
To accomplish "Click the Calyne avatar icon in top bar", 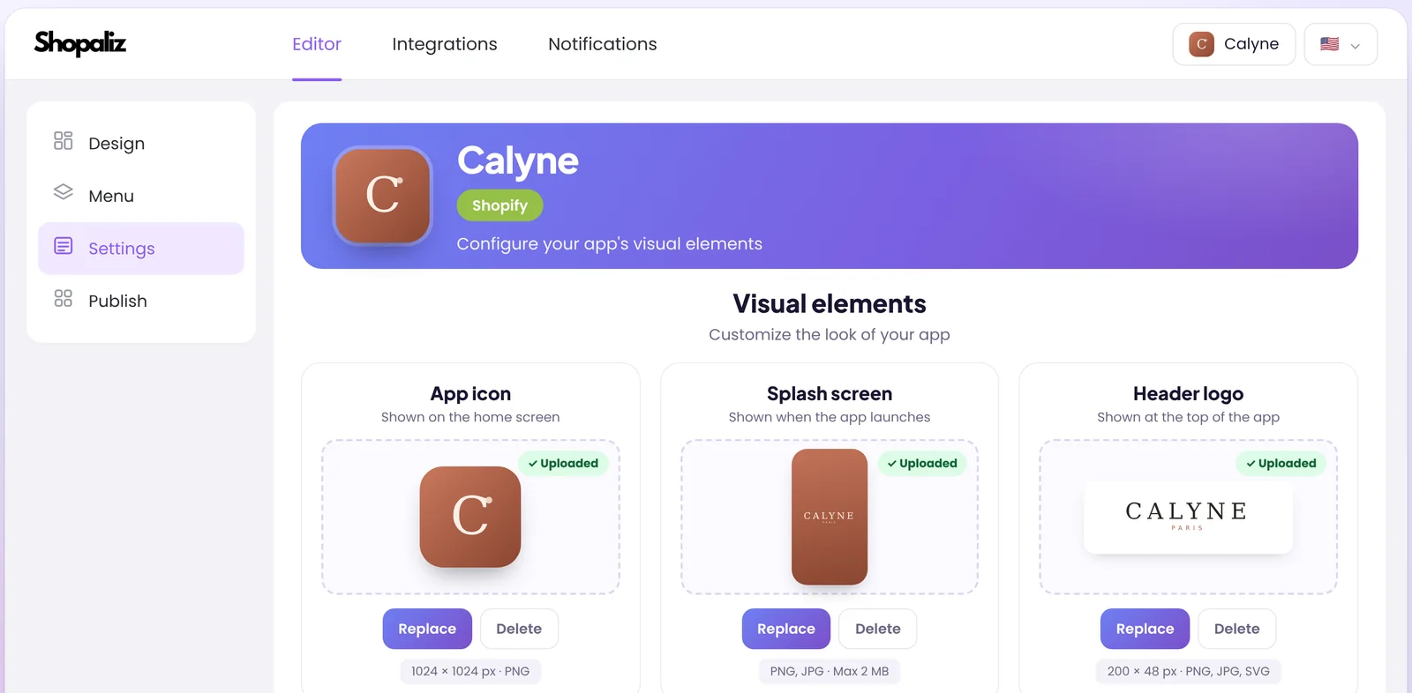I will [1201, 44].
